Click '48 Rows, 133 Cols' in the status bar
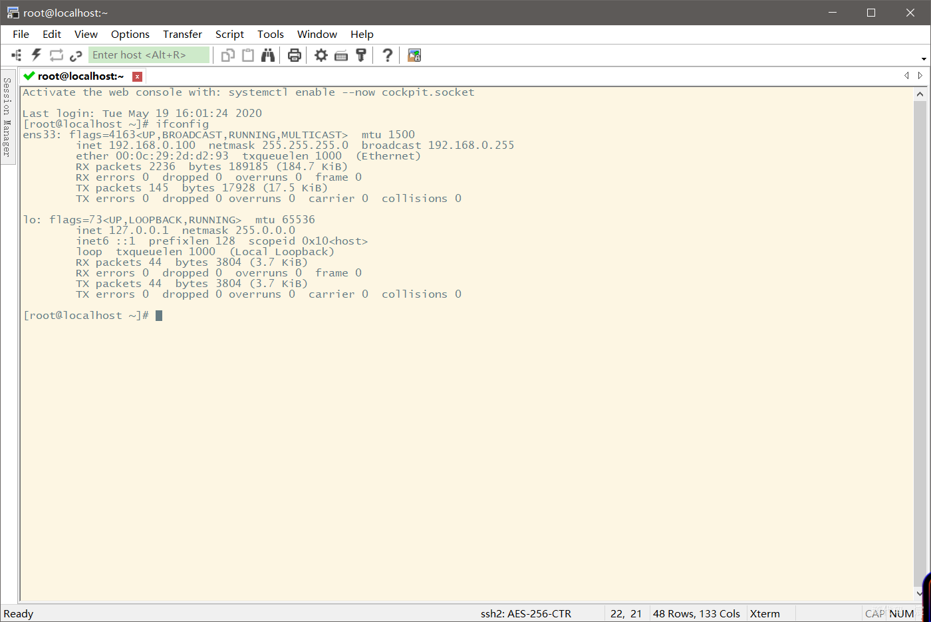This screenshot has width=931, height=622. coord(696,614)
